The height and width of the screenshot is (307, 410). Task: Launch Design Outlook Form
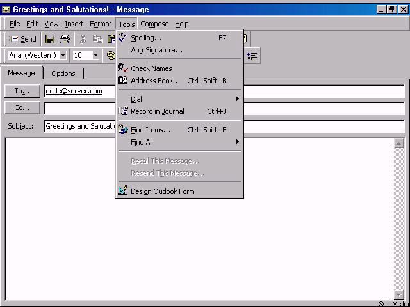point(162,191)
